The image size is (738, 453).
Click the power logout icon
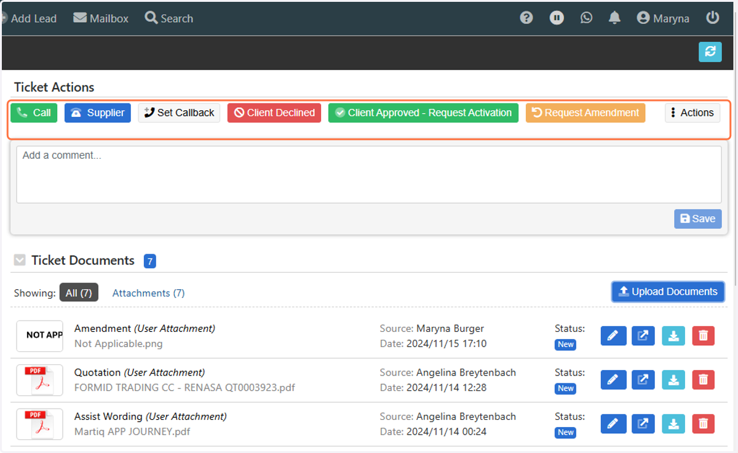[x=713, y=18]
